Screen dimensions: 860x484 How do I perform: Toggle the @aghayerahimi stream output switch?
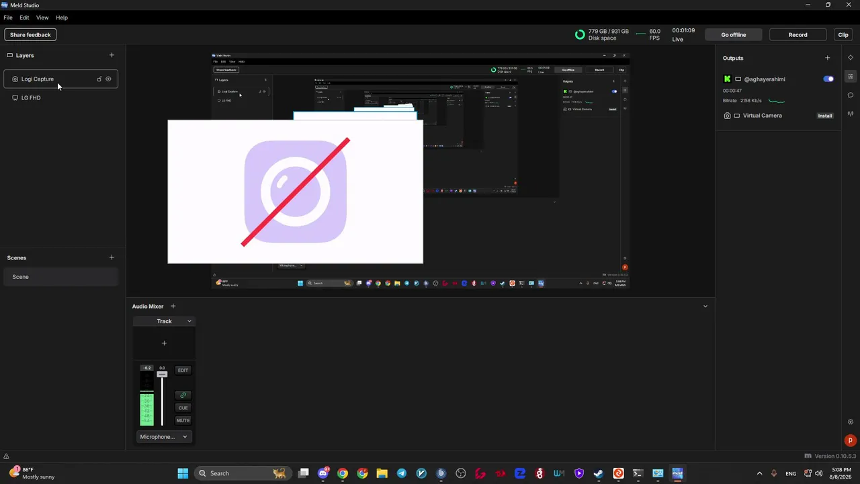[828, 79]
